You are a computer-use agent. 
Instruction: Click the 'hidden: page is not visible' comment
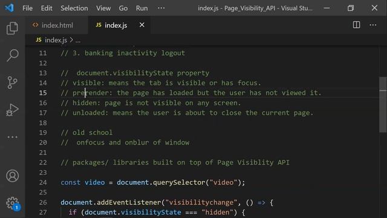pyautogui.click(x=151, y=103)
